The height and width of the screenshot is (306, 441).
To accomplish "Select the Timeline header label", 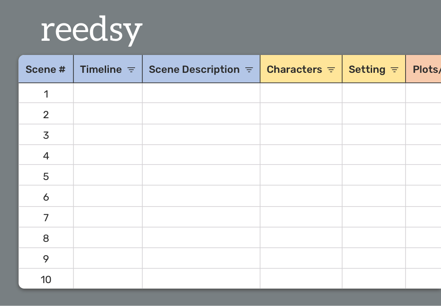I will 101,70.
